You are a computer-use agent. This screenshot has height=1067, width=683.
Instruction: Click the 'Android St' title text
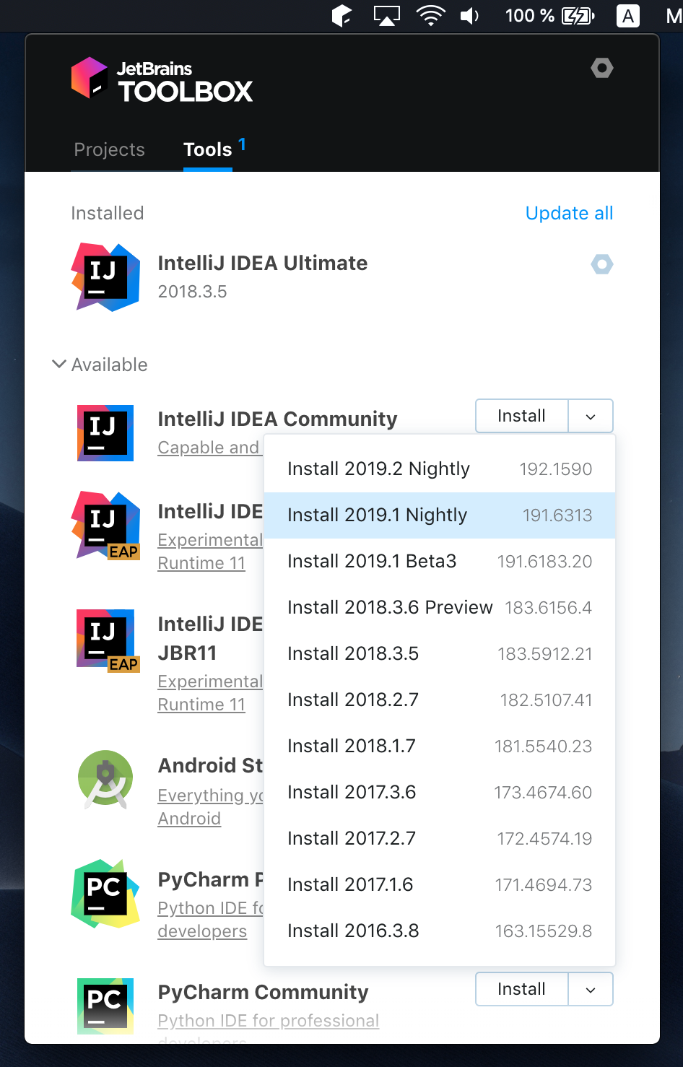point(211,765)
